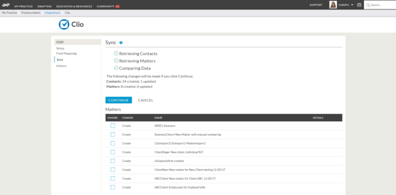This screenshot has width=396, height=195.
Task: Click the matter name 00001-Swenson
Action: [165, 126]
